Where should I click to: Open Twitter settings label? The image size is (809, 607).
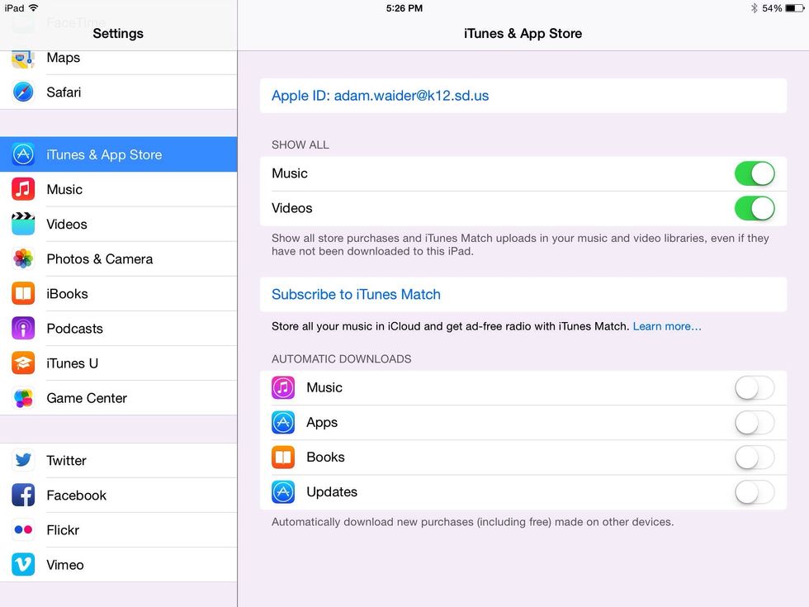tap(66, 461)
